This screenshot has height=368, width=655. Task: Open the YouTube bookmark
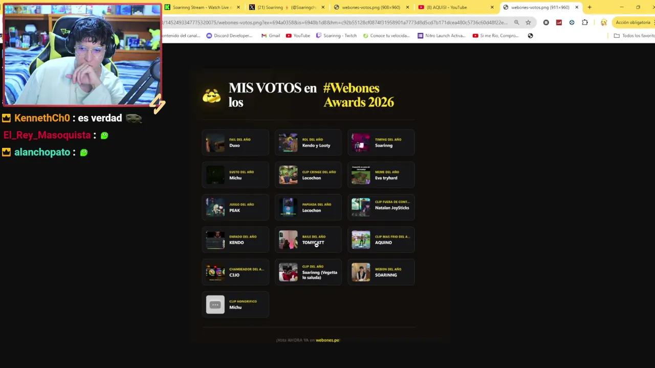[298, 36]
